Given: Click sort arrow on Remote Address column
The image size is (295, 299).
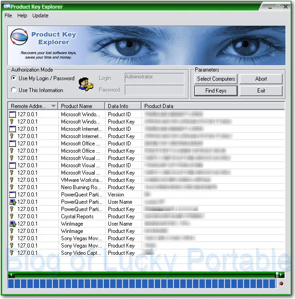Looking at the screenshot, I should click(x=54, y=106).
